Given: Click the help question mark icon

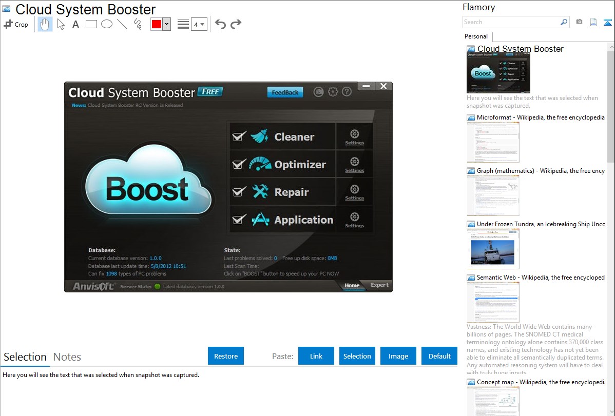Looking at the screenshot, I should 347,92.
